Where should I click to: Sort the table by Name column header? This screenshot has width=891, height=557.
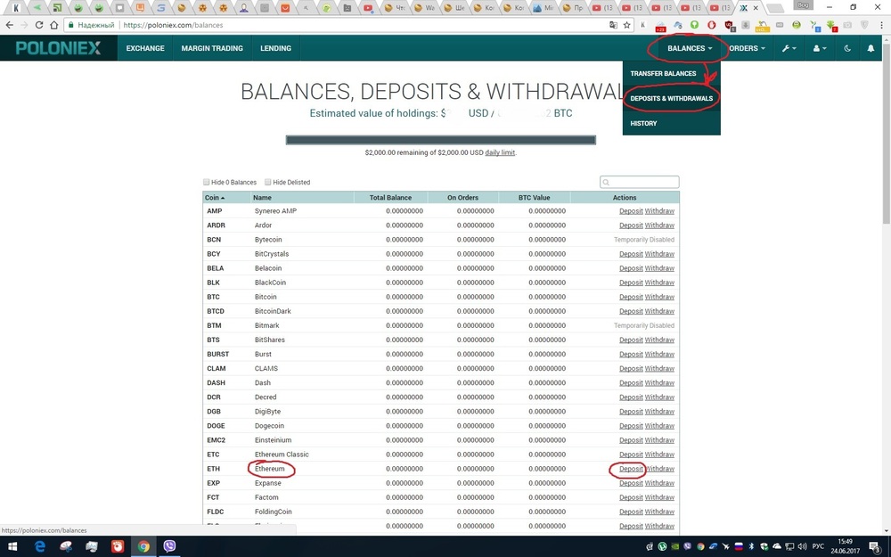click(263, 198)
